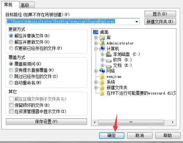Select the Administrator user folder icon

tap(102, 43)
